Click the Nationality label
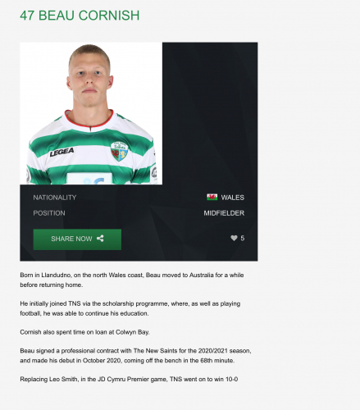The image size is (360, 410). click(x=55, y=198)
